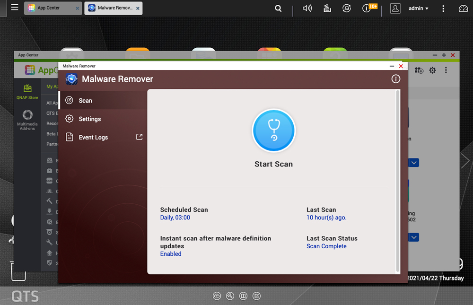The image size is (473, 305).
Task: Click the Daily, 03:00 scheduled scan link
Action: (175, 218)
